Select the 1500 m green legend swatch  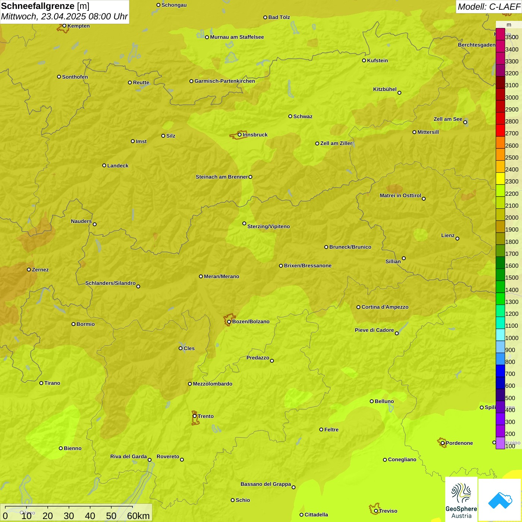(x=500, y=275)
